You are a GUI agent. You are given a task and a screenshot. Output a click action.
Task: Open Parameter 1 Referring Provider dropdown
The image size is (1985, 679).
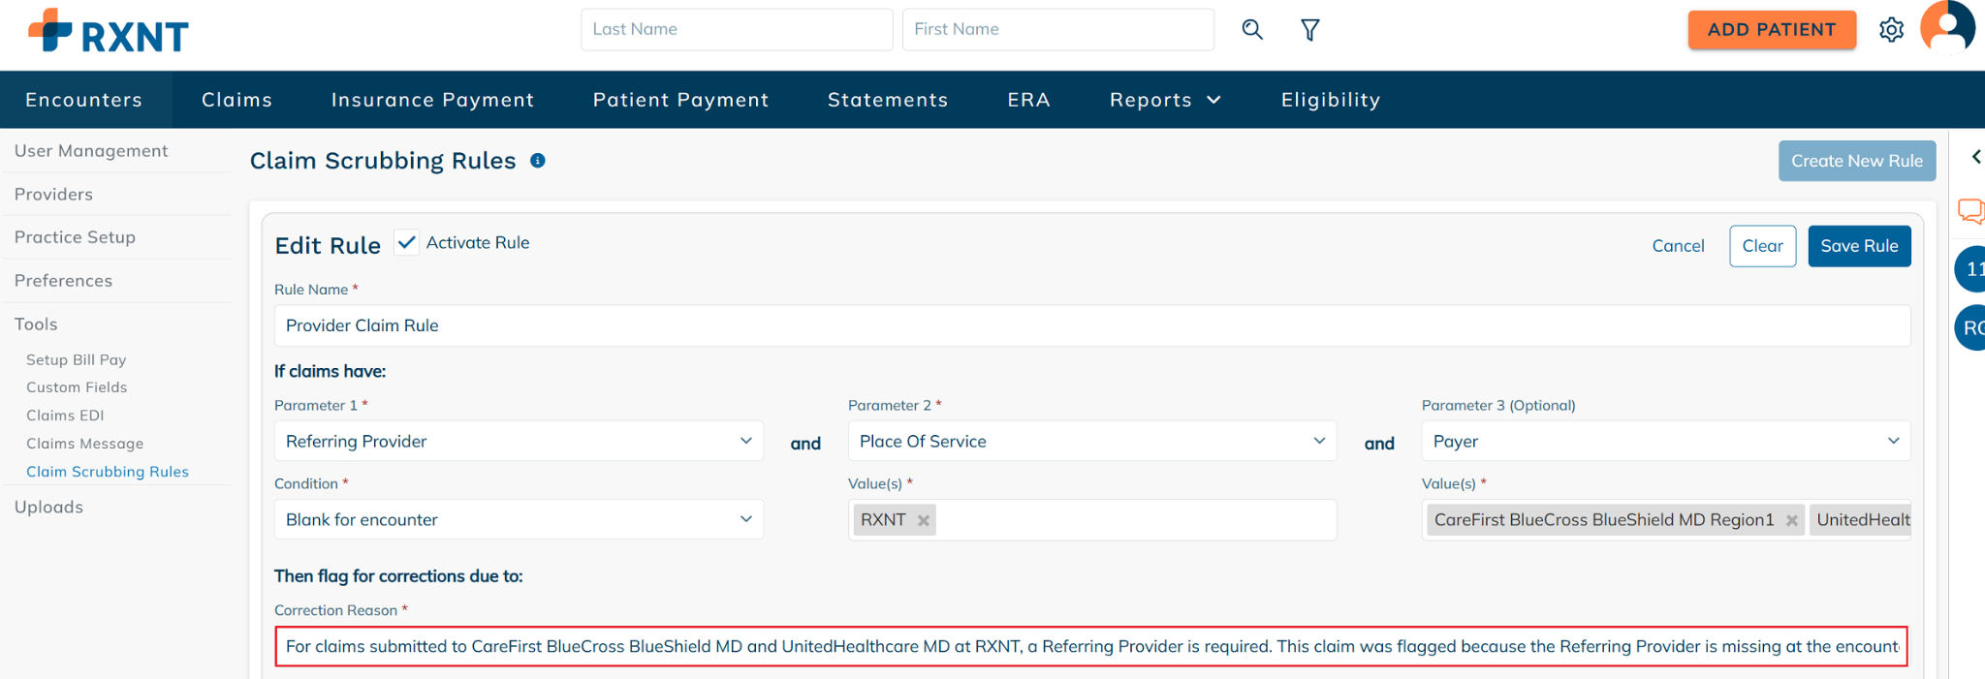point(519,441)
